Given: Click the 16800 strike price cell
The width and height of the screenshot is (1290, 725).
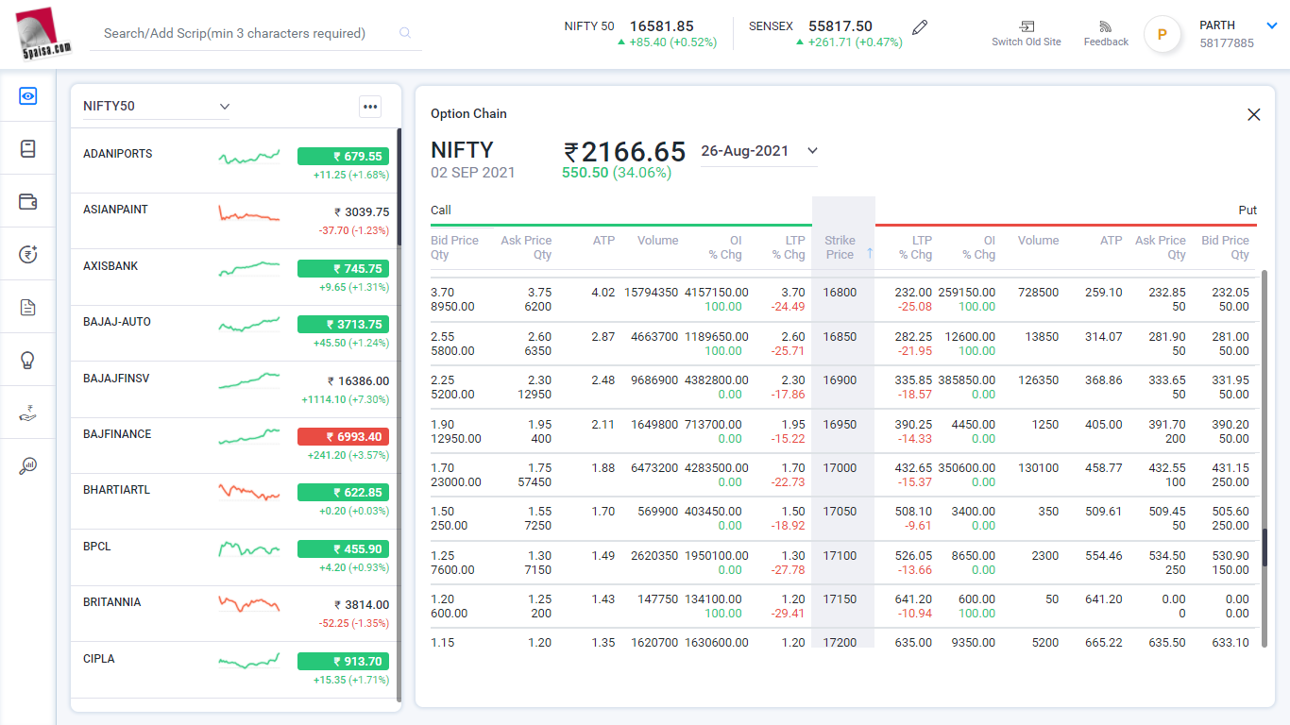Looking at the screenshot, I should [840, 293].
